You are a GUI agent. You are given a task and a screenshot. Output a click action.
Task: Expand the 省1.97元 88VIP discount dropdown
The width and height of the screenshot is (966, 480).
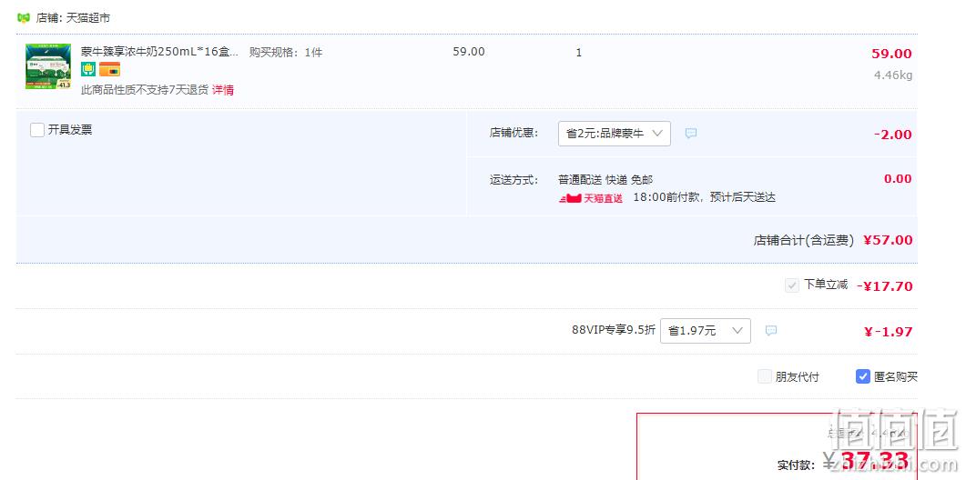706,331
